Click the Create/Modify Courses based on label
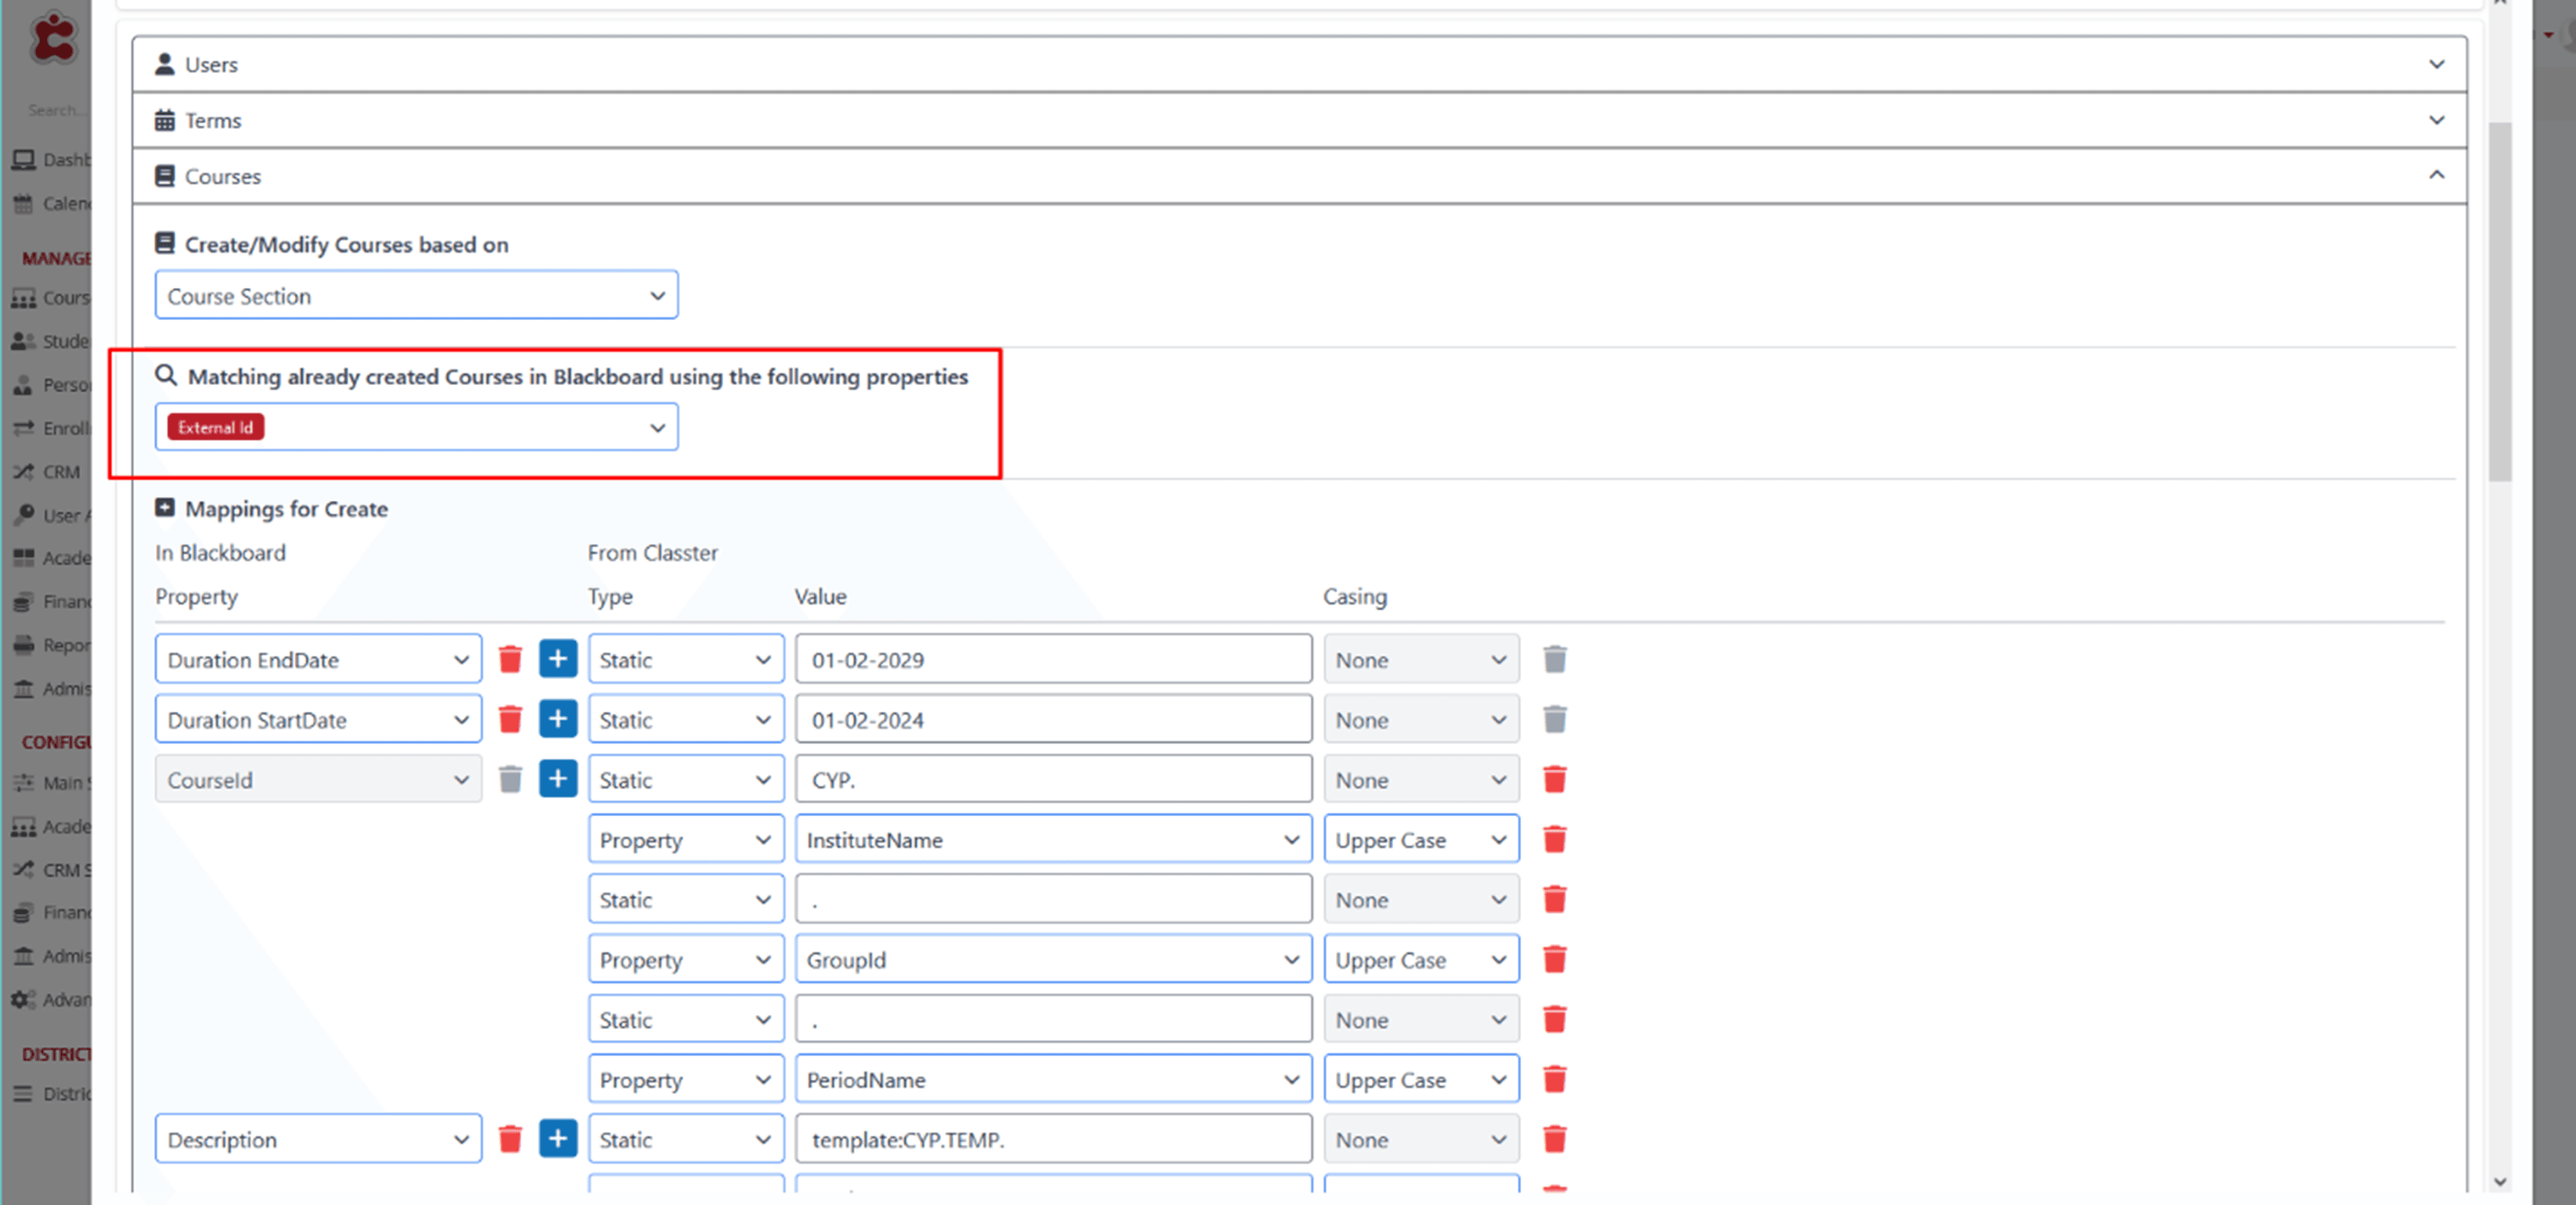Viewport: 2576px width, 1205px height. 346,244
